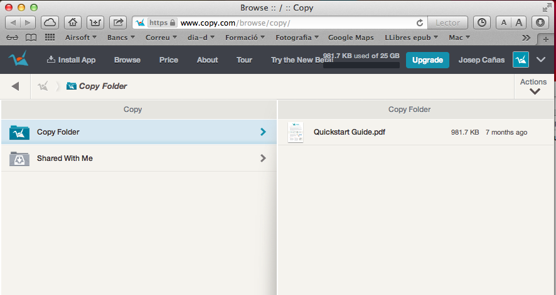Open the Airsoft bookmarks folder dropdown
The height and width of the screenshot is (295, 556).
80,38
